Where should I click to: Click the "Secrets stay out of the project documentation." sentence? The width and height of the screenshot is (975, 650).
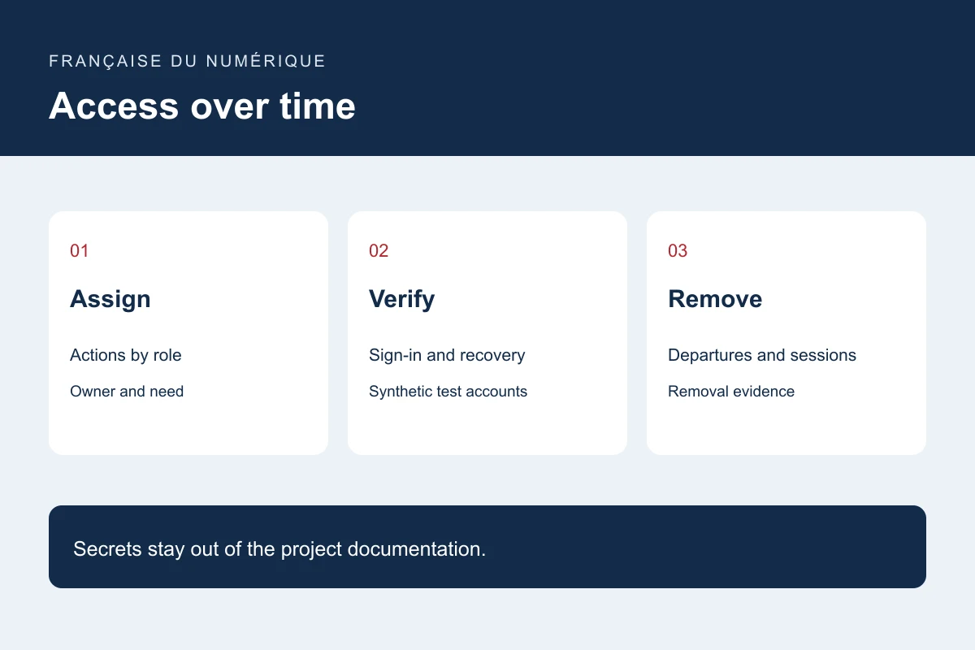(x=279, y=548)
